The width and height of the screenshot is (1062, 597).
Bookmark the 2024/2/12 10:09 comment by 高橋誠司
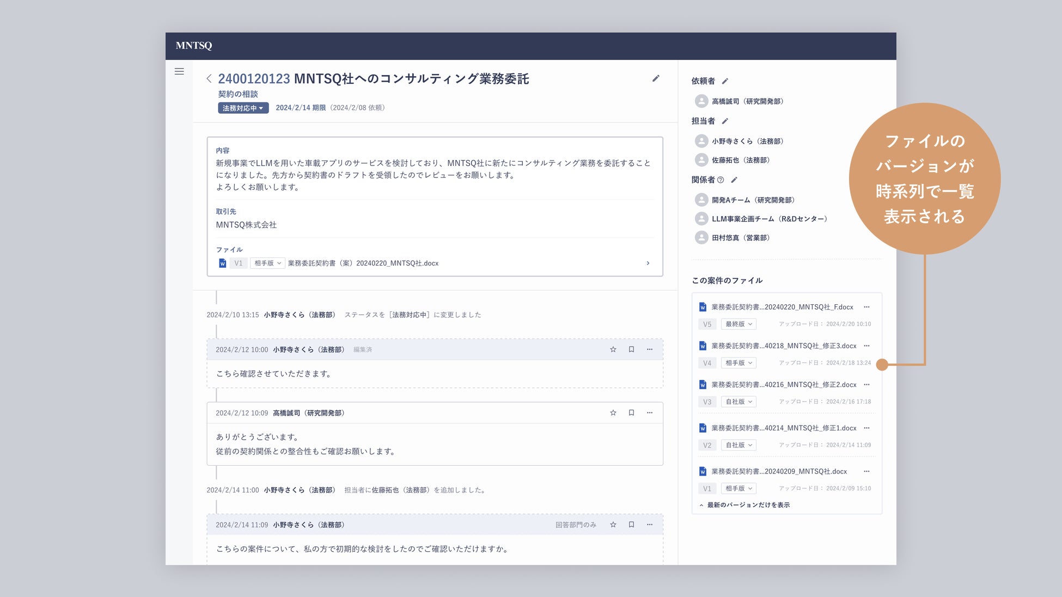tap(631, 413)
